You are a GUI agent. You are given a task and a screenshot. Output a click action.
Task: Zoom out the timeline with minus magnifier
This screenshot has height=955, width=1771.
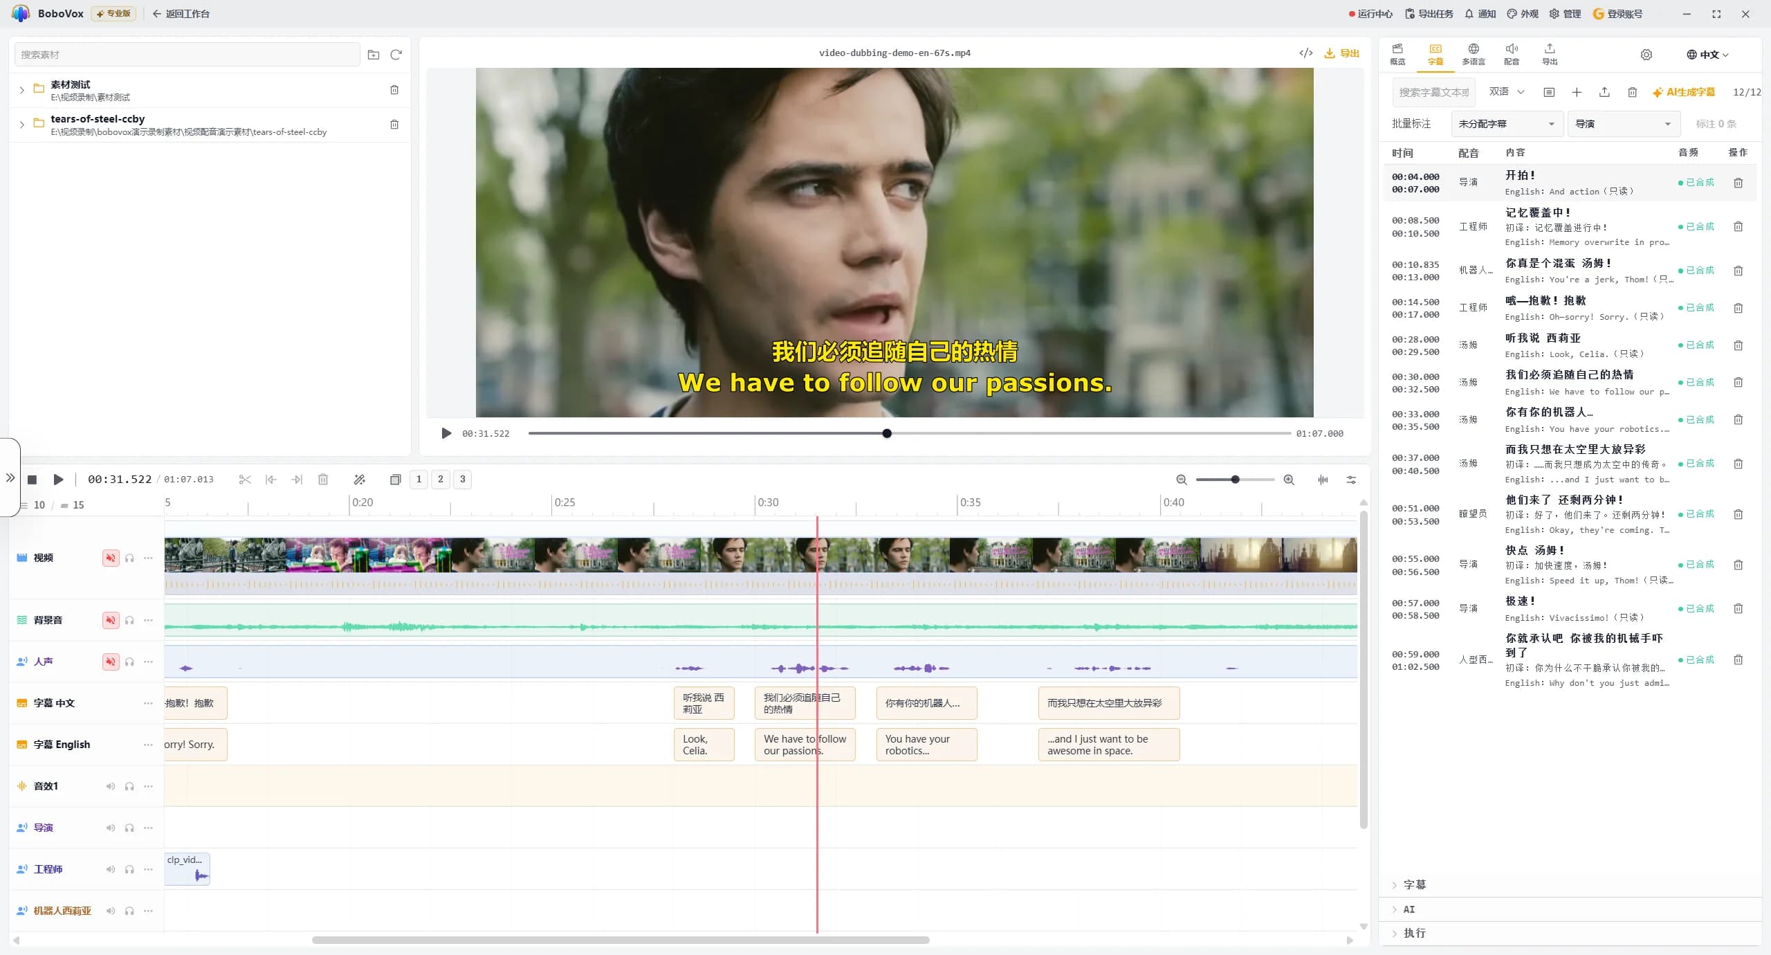(x=1182, y=480)
